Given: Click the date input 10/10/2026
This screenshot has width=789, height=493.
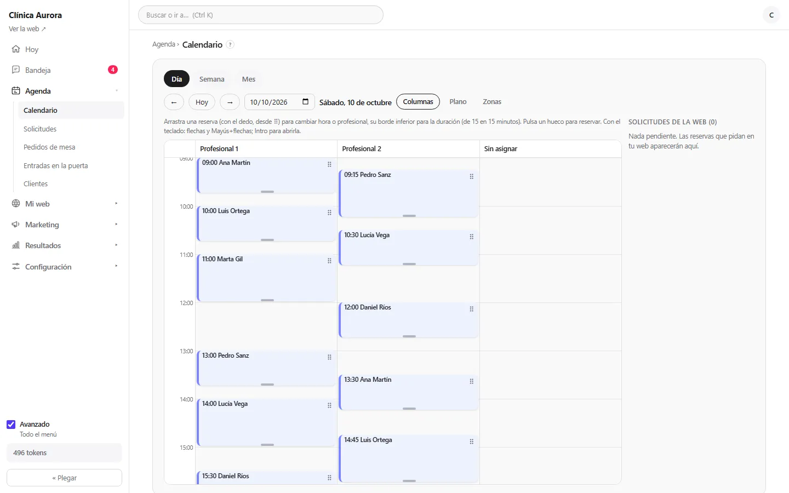Looking at the screenshot, I should pyautogui.click(x=279, y=102).
